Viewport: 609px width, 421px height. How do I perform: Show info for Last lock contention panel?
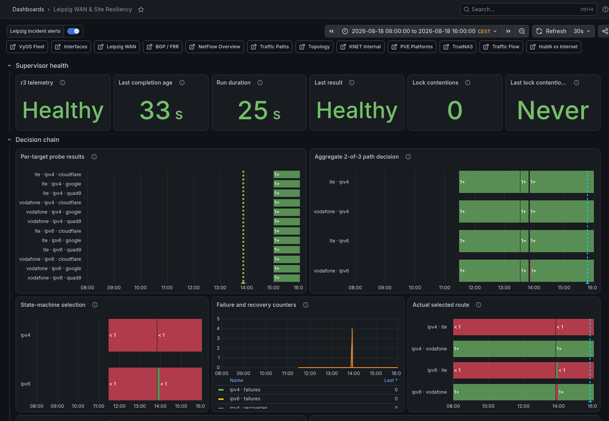(x=577, y=83)
